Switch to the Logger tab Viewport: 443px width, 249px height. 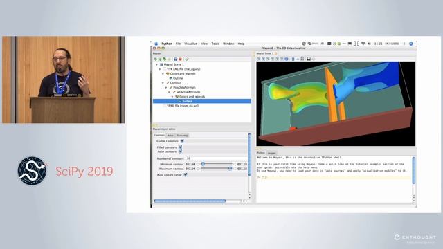click(x=271, y=153)
